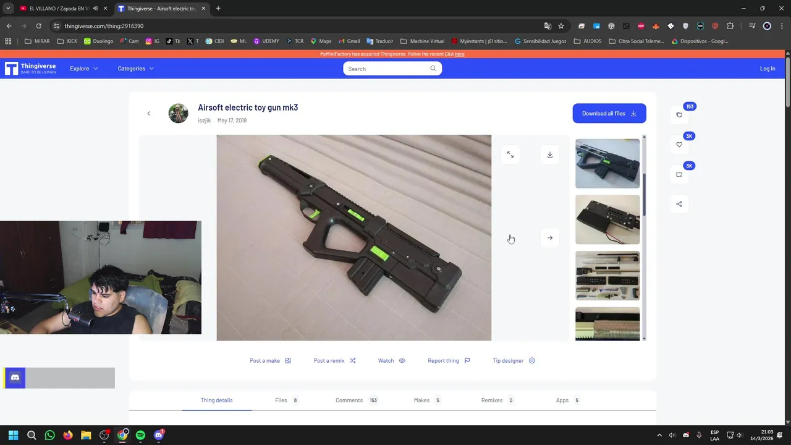Go back with the page chevron arrow
The height and width of the screenshot is (445, 791).
pos(148,114)
